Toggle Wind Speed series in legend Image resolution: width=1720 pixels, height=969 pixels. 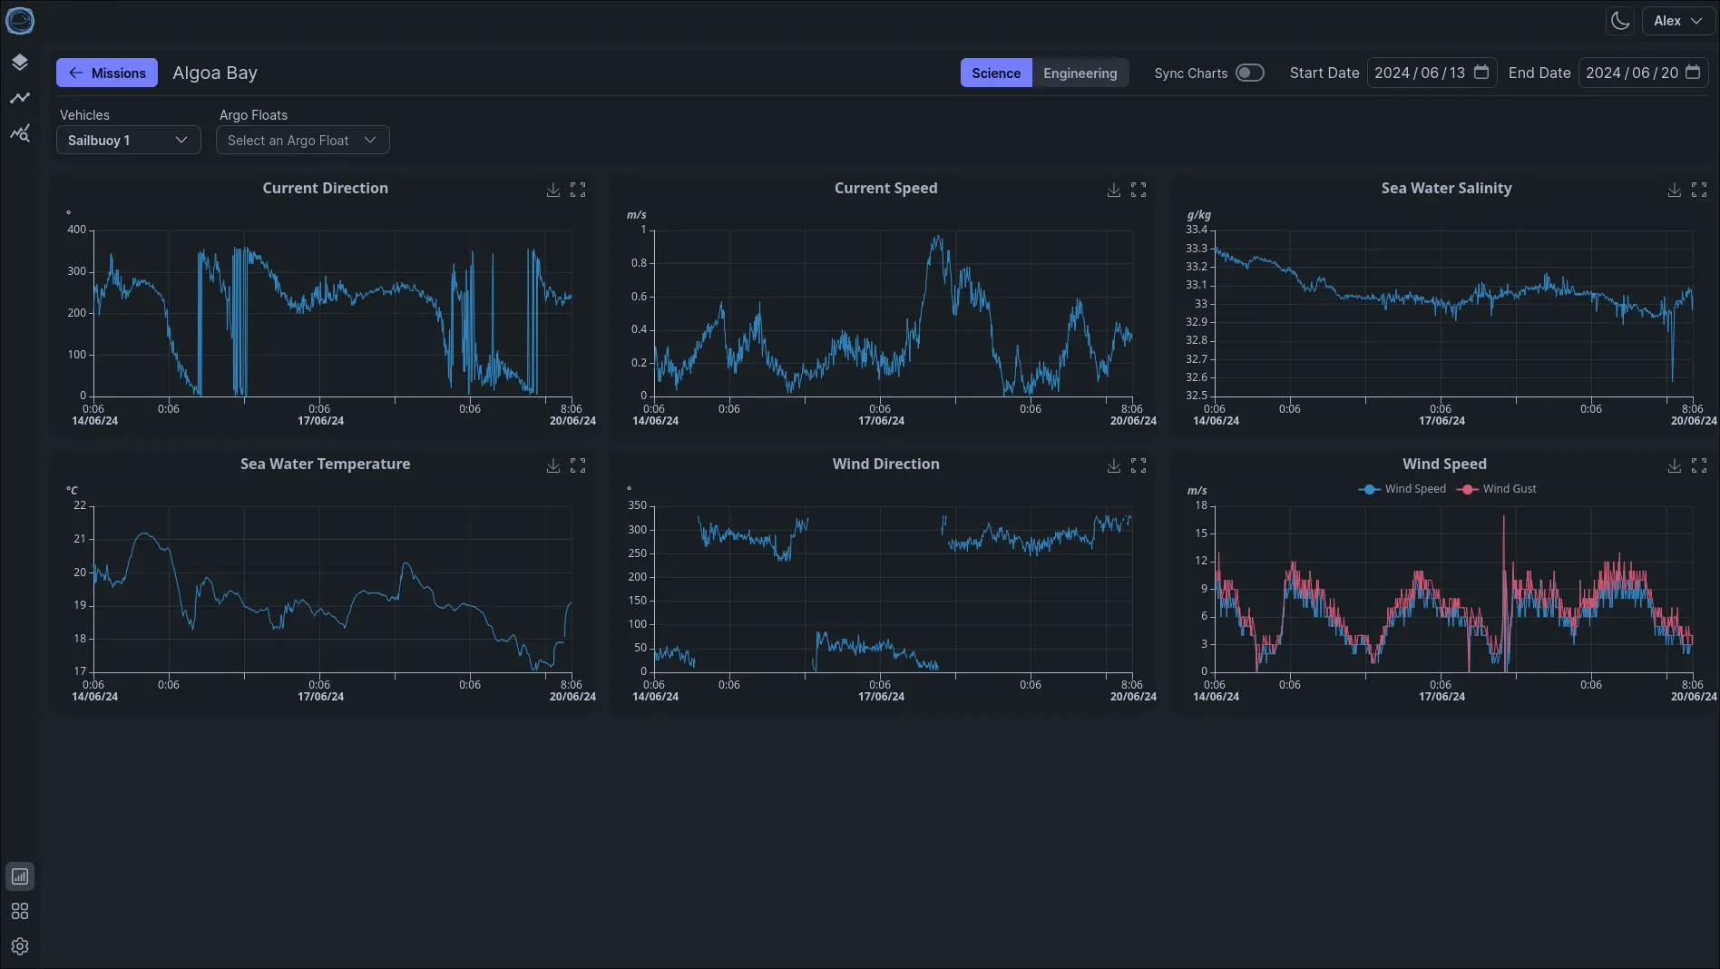coord(1402,489)
